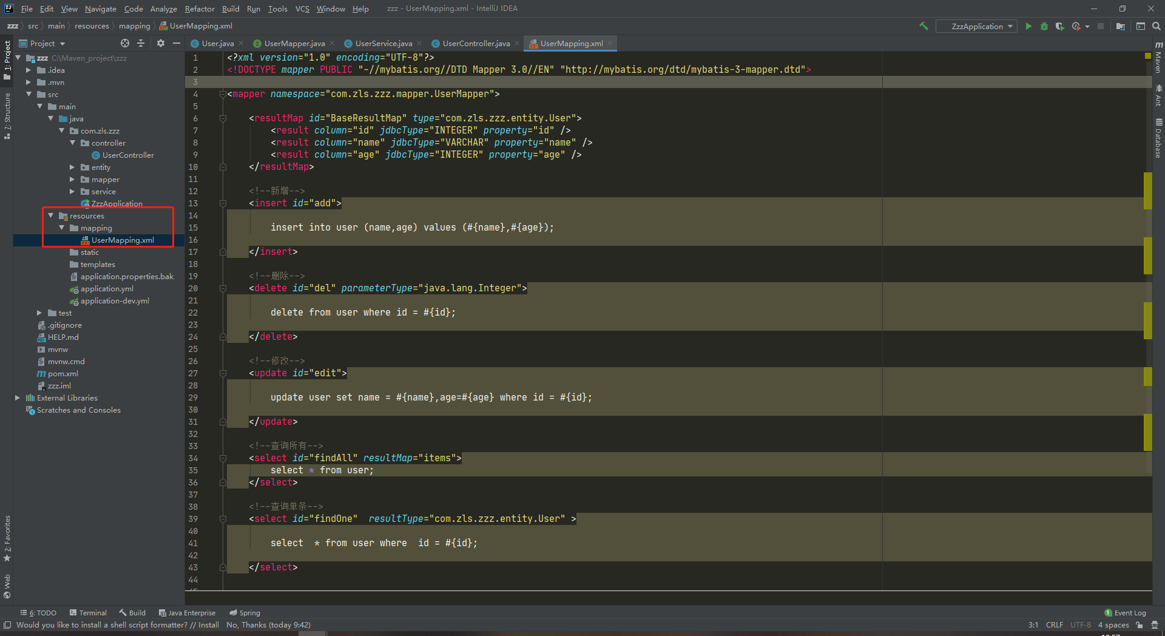1165x636 pixels.
Task: Open the Spring tool window
Action: [245, 613]
